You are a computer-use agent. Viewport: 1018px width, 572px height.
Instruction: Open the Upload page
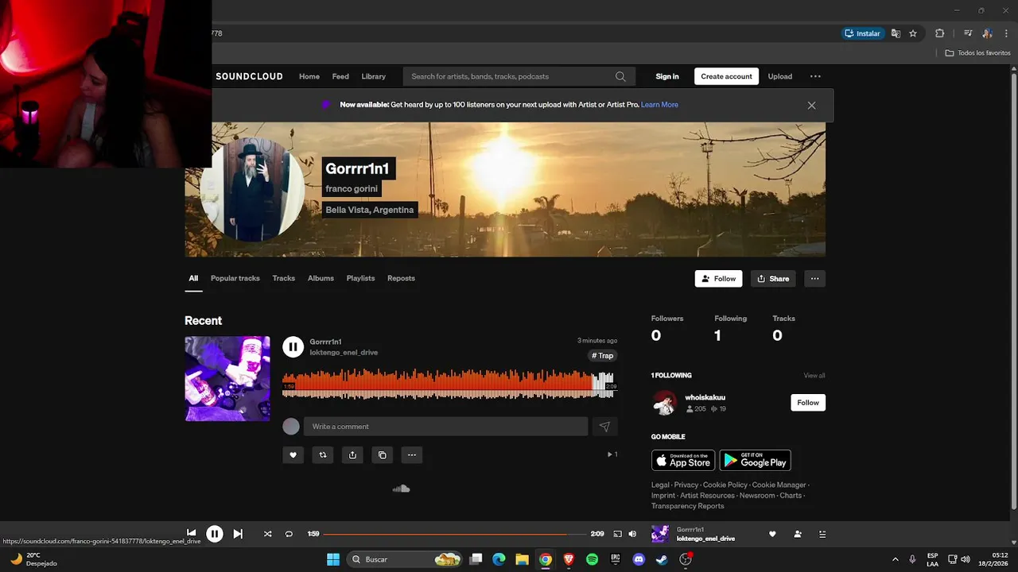coord(779,76)
